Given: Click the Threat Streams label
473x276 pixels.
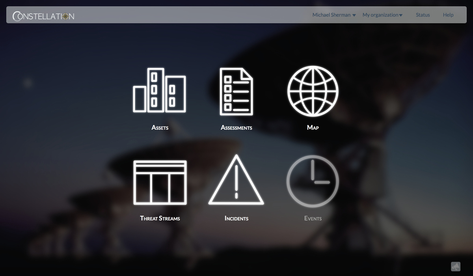Looking at the screenshot, I should pos(160,218).
